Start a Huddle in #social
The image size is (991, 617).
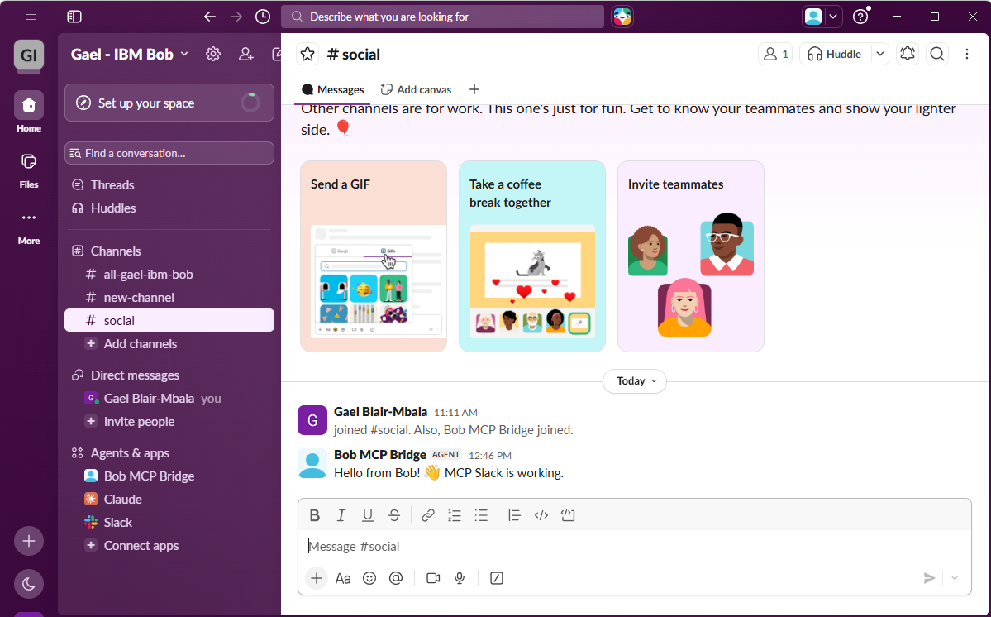tap(836, 55)
